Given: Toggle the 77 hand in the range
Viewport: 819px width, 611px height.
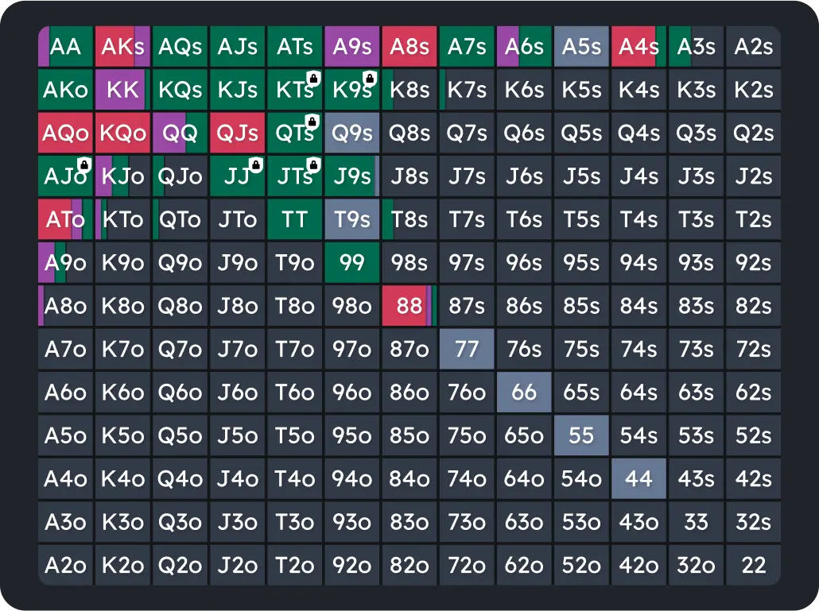Looking at the screenshot, I should click(466, 349).
